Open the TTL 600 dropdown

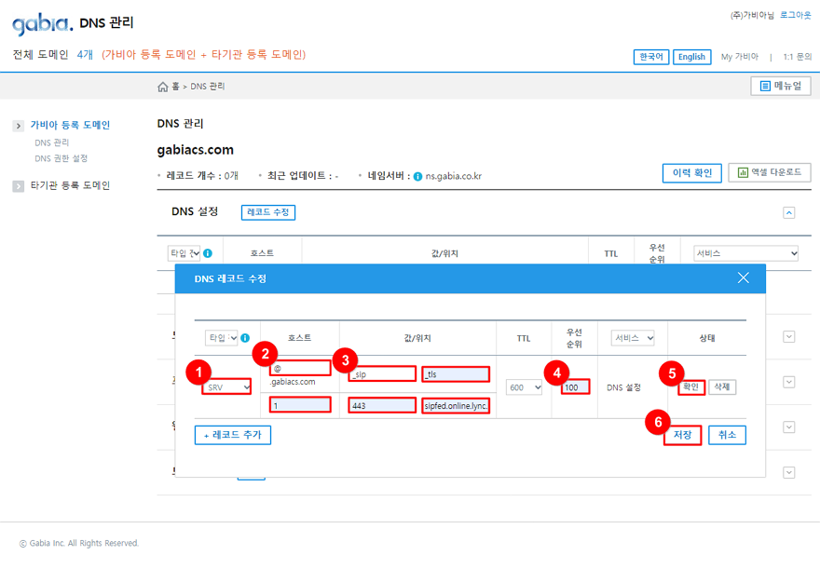tap(524, 387)
